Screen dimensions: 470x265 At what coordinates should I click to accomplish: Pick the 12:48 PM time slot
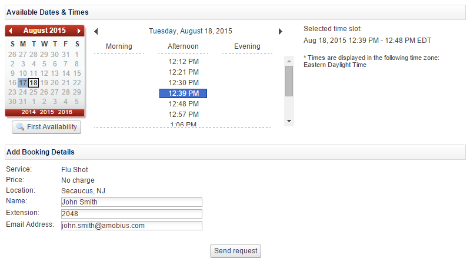[x=184, y=104]
